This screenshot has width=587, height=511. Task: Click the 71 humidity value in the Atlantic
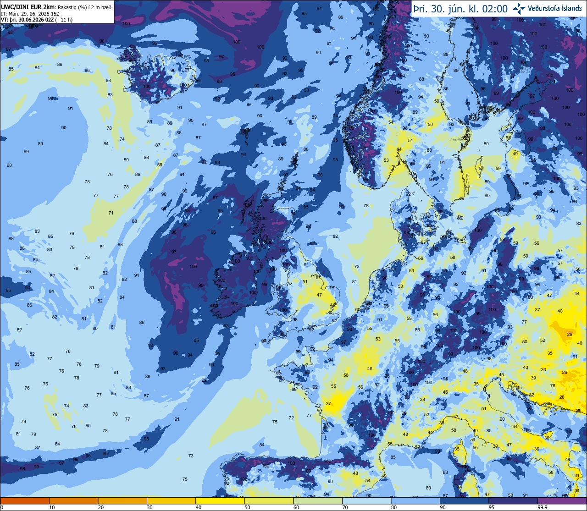coord(111,213)
